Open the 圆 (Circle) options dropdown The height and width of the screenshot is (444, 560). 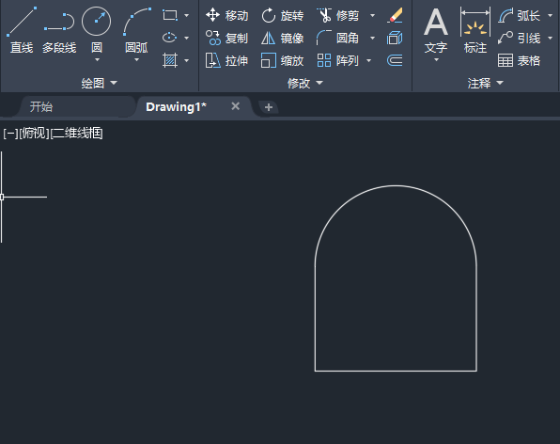[97, 60]
